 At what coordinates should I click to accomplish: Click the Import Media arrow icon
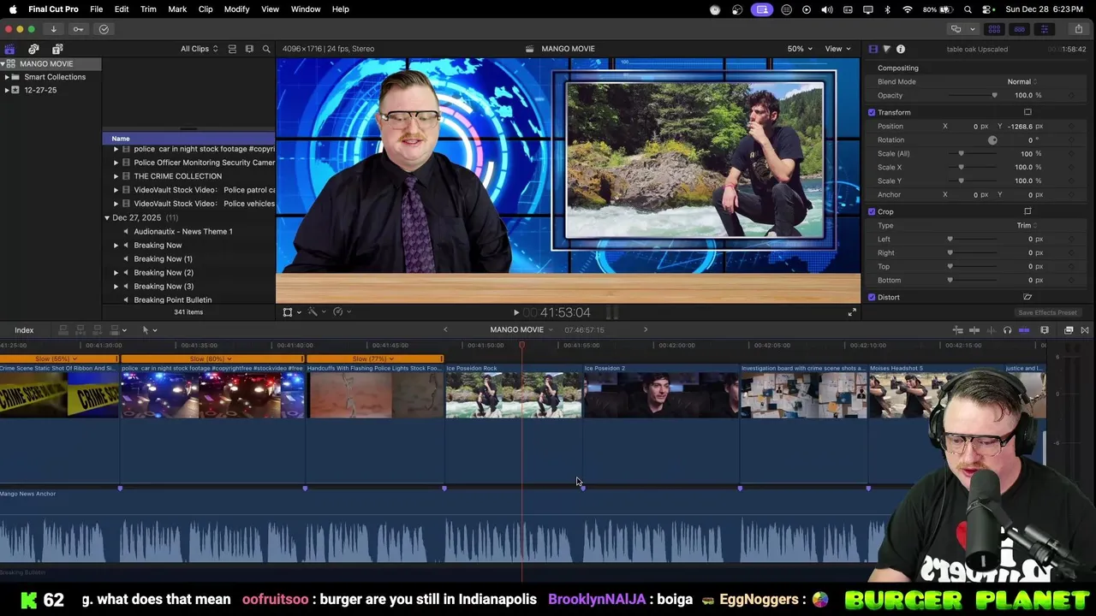(53, 29)
